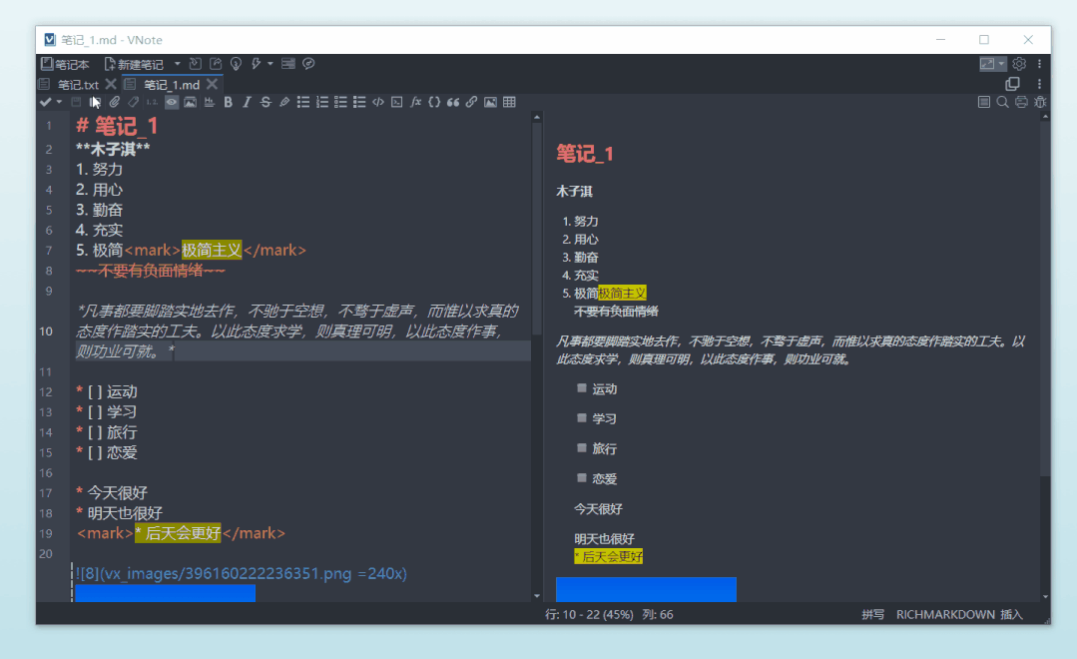1077x659 pixels.
Task: Click the print icon
Action: (1021, 103)
